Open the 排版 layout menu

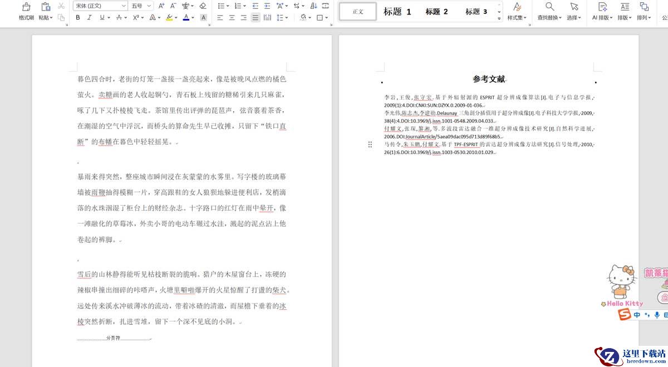pos(625,12)
